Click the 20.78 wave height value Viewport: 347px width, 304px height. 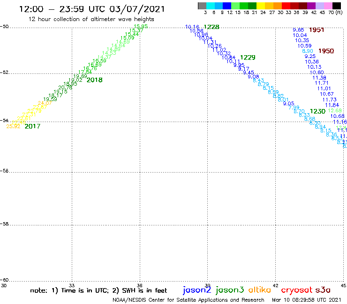point(65,87)
